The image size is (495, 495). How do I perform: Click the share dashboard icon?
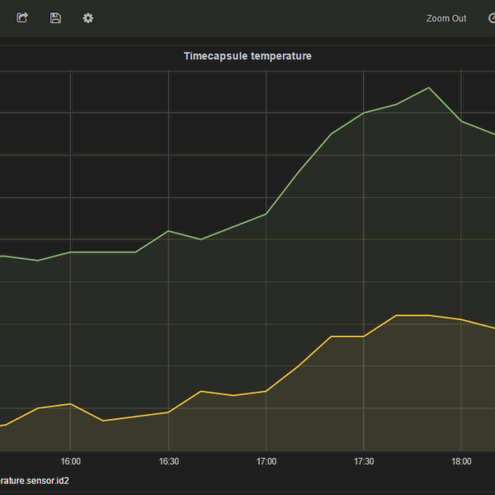pyautogui.click(x=22, y=17)
